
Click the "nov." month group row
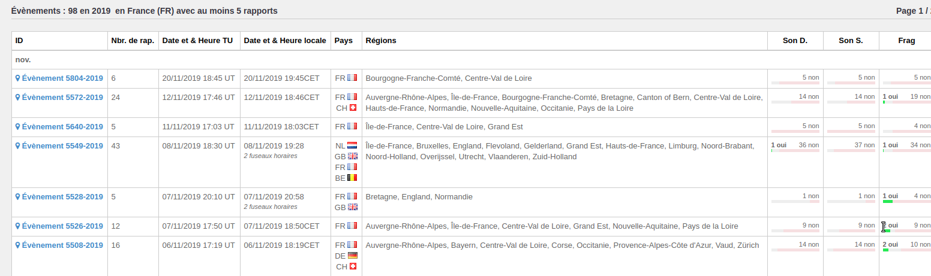(23, 60)
